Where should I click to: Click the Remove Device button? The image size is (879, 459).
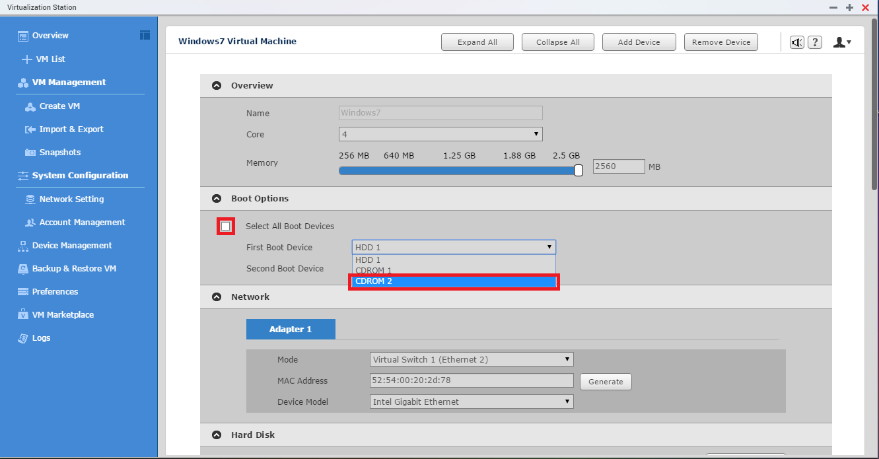point(721,42)
